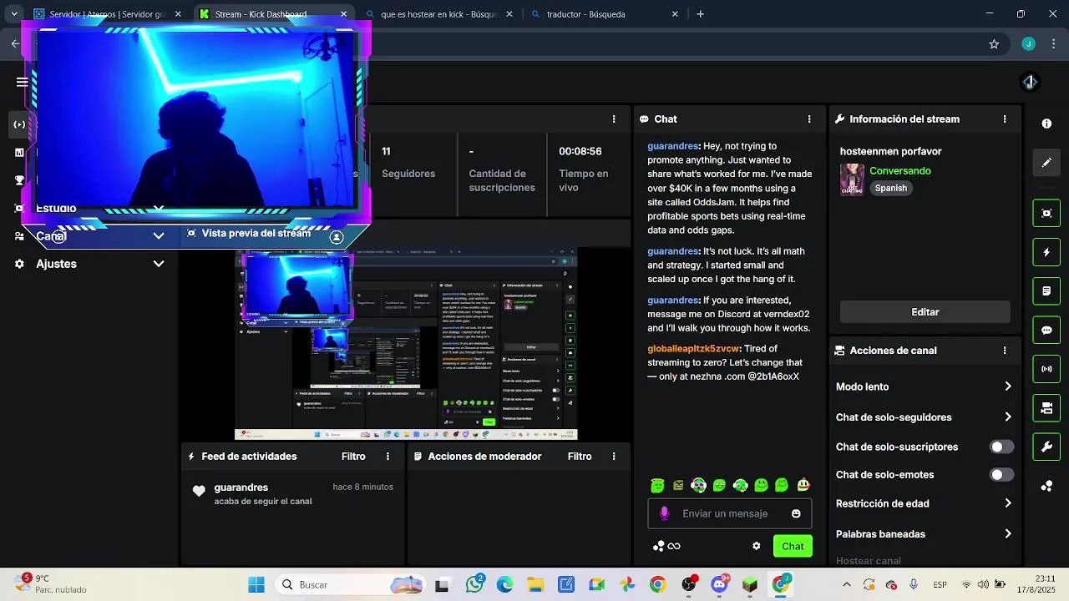Open Filtro dropdown in Feed de actividades
The width and height of the screenshot is (1069, 601).
coord(353,457)
